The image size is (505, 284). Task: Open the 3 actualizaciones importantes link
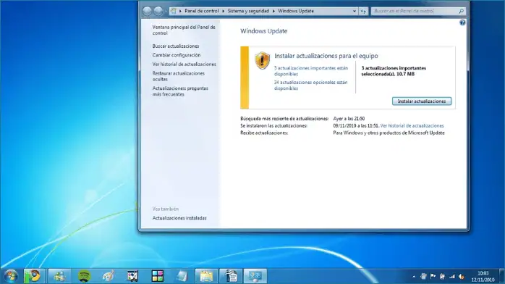[x=311, y=71]
